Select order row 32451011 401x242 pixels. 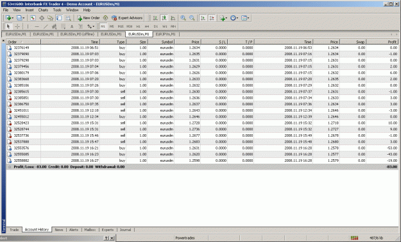[202, 110]
